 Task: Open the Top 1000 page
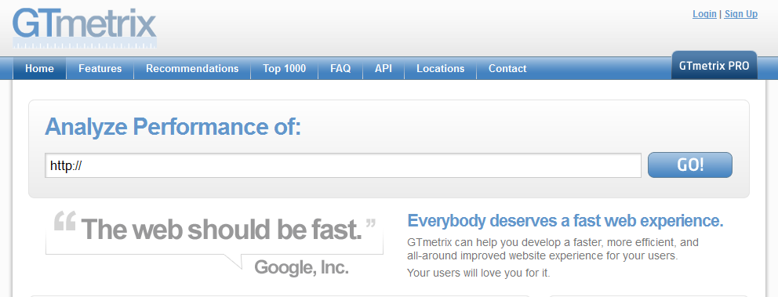click(285, 68)
